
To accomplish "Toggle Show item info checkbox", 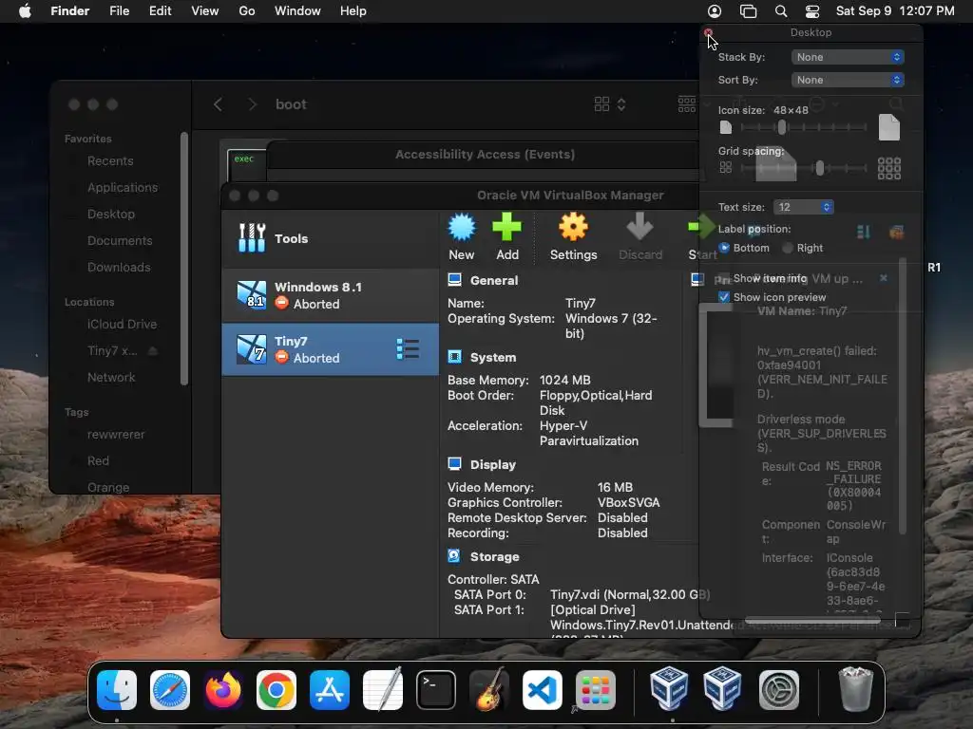I will (x=724, y=279).
